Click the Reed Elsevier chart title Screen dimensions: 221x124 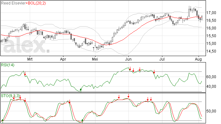[13, 3]
